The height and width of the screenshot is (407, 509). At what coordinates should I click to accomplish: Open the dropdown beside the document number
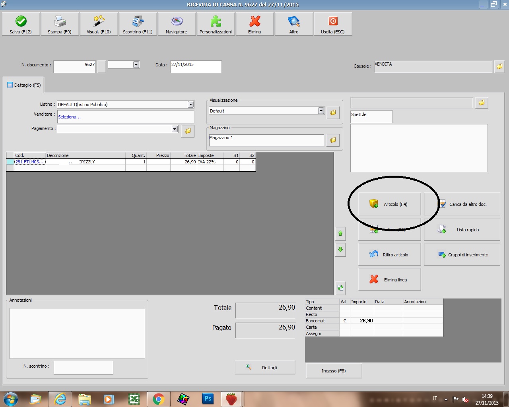(x=136, y=64)
